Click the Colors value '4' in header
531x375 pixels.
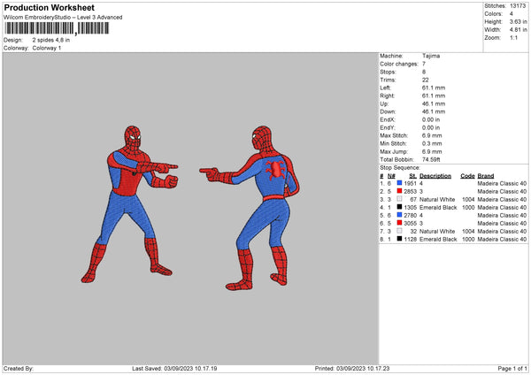pyautogui.click(x=512, y=14)
